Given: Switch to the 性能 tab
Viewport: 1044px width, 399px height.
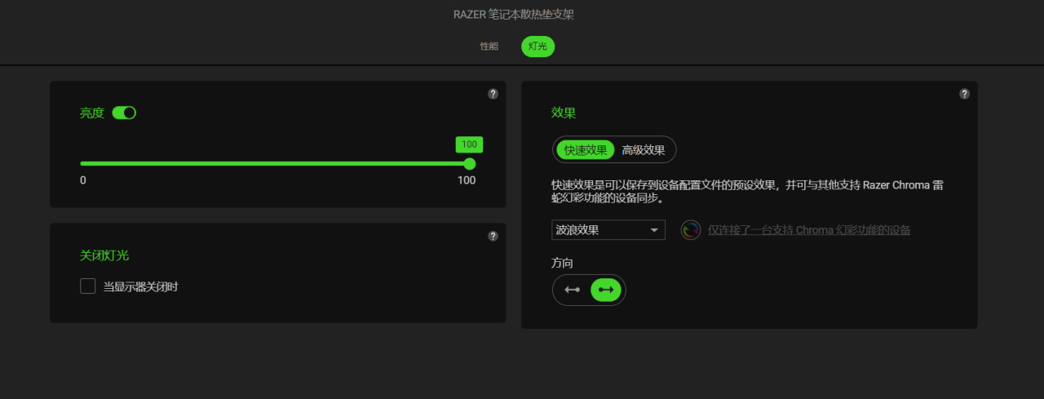Looking at the screenshot, I should click(489, 47).
